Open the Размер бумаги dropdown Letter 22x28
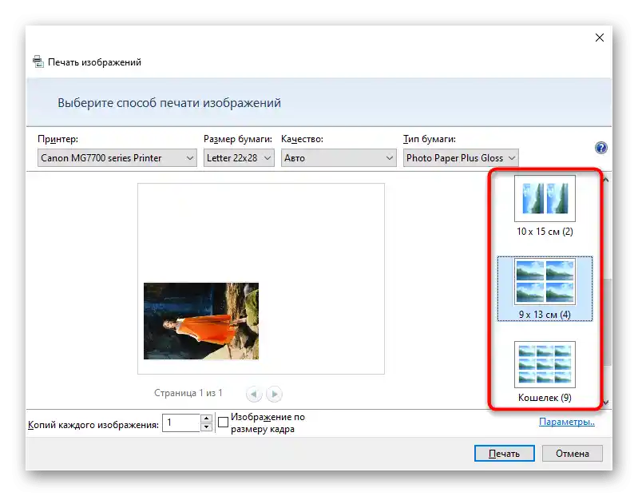Viewport: 638px width, 496px height. tap(239, 158)
